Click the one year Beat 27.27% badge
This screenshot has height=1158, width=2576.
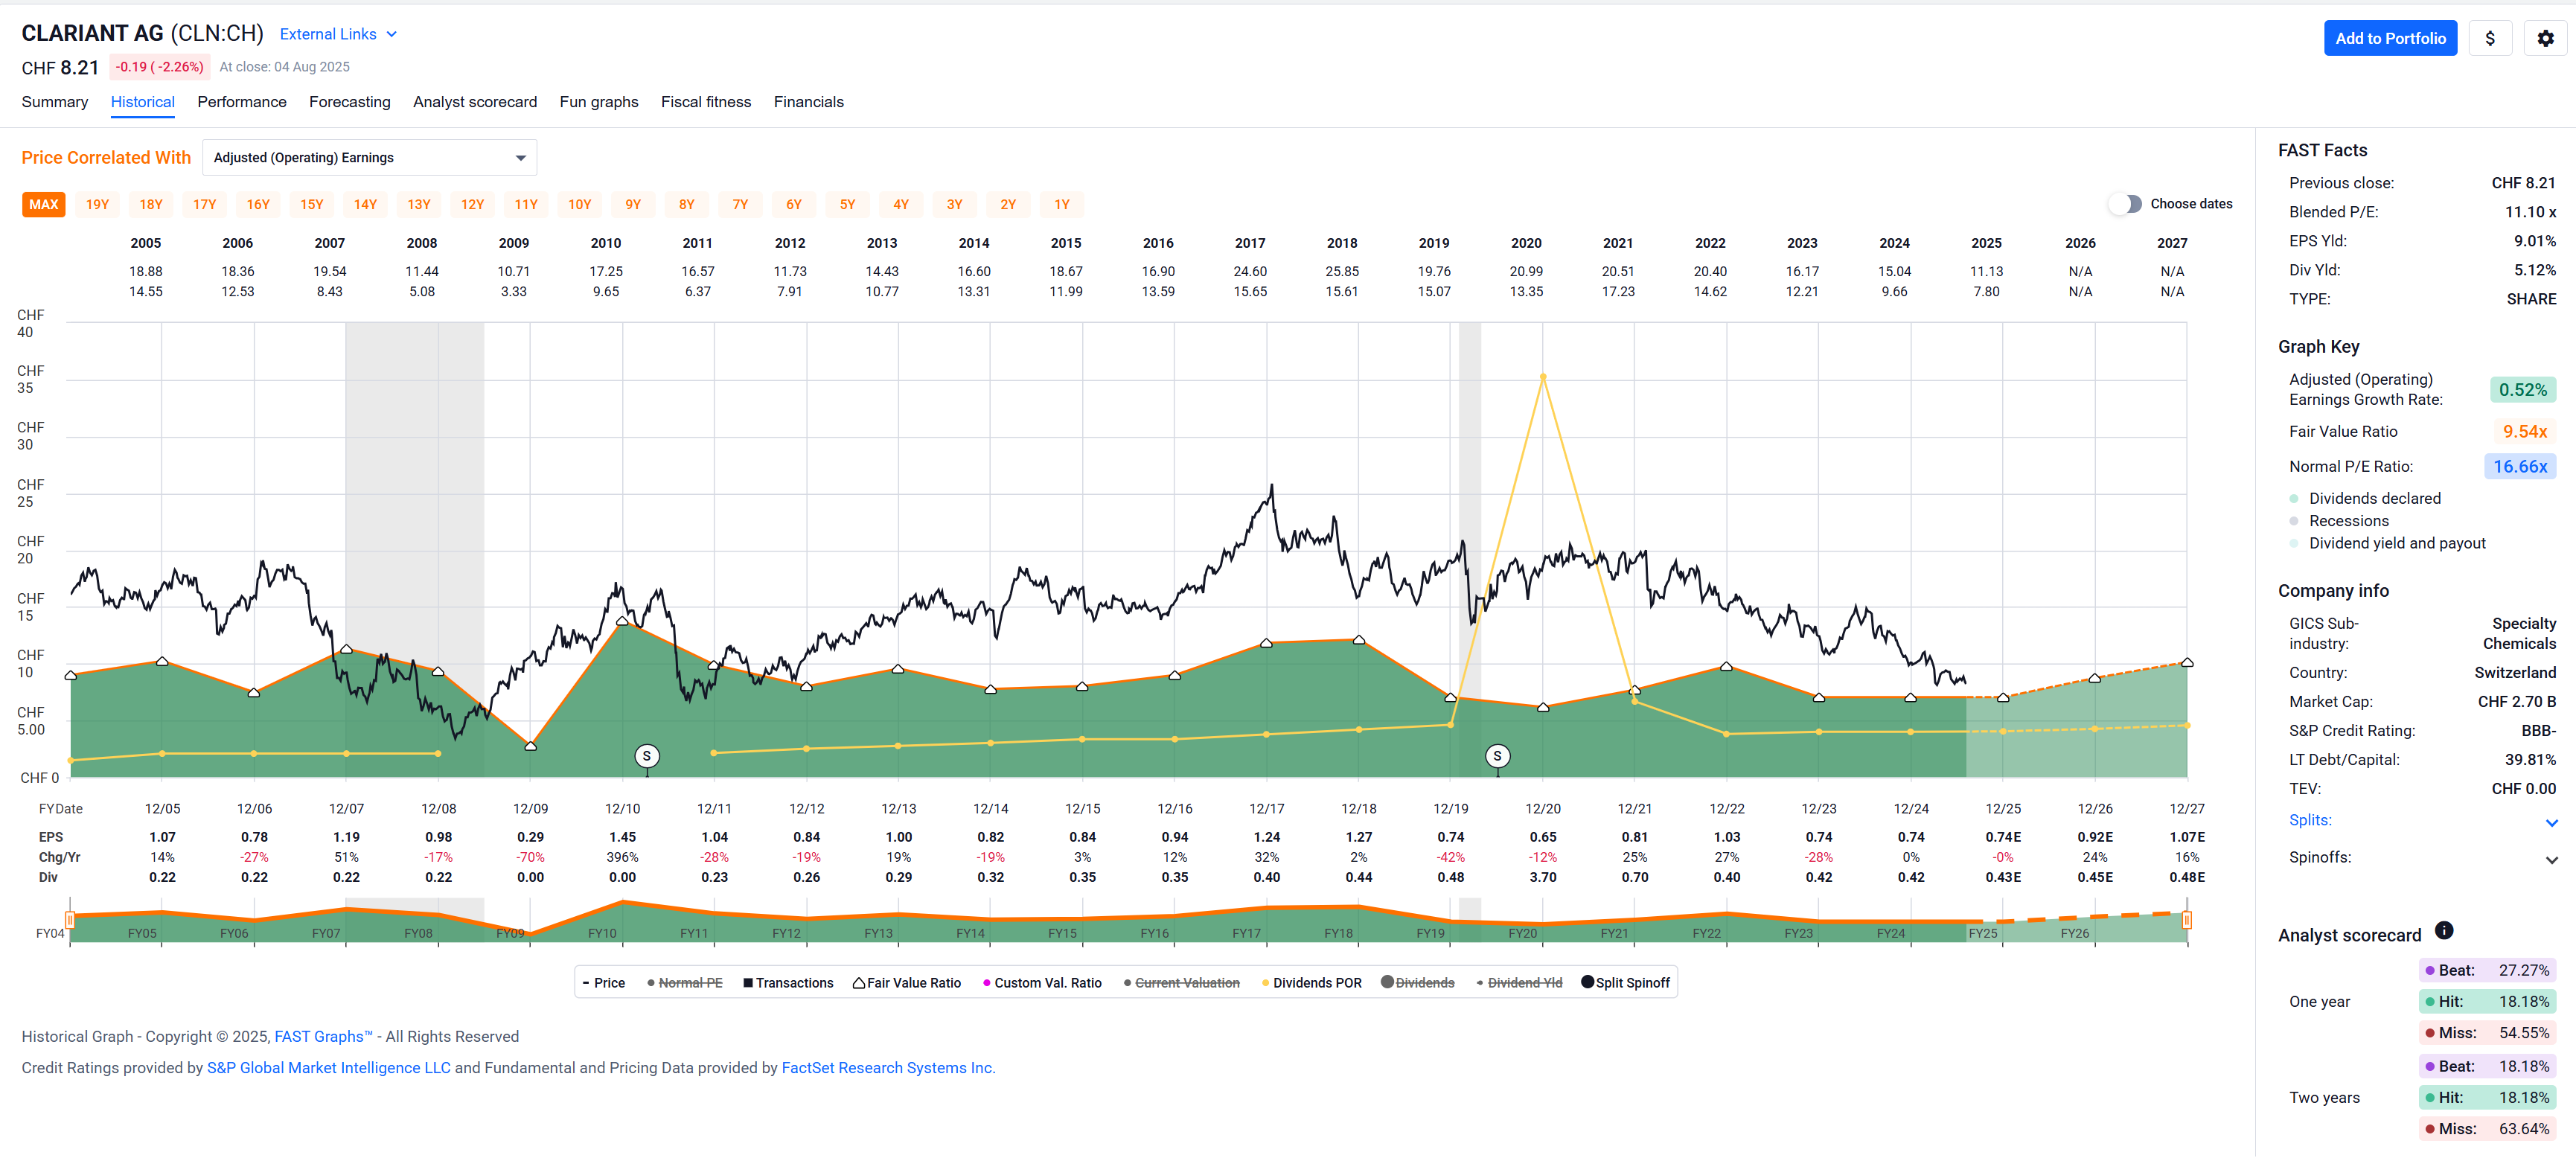[2487, 970]
